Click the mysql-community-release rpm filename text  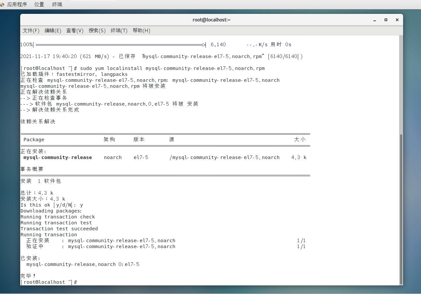pyautogui.click(x=205, y=68)
